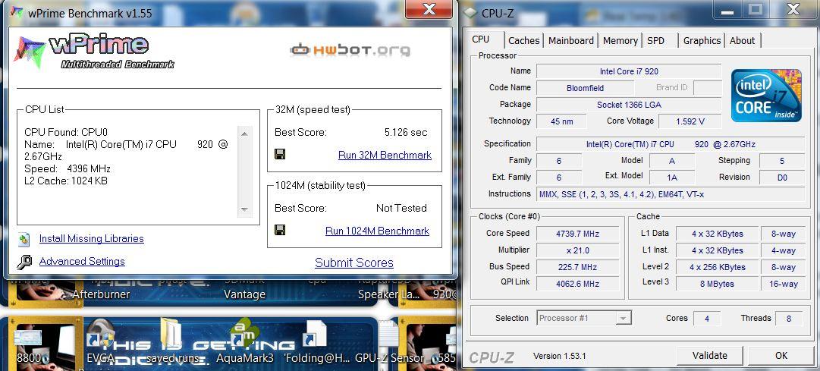The image size is (820, 371).
Task: Run the 1024M Benchmark
Action: pos(377,231)
